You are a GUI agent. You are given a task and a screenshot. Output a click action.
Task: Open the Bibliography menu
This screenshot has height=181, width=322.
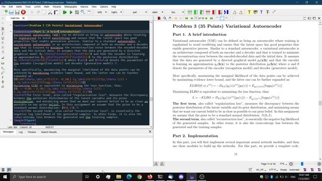tap(70, 7)
